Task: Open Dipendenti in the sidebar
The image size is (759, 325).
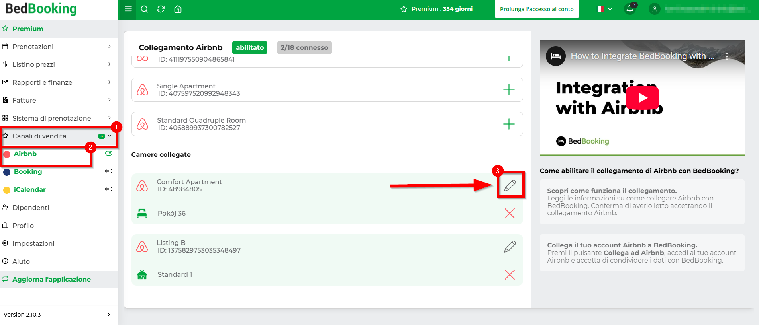Action: 59,208
